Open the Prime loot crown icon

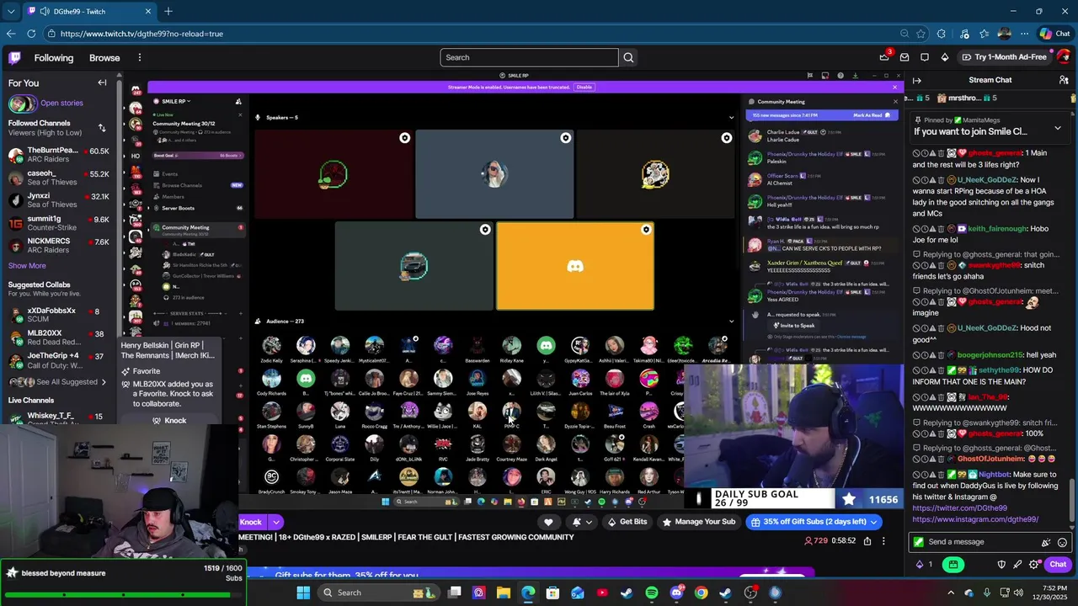pyautogui.click(x=883, y=57)
